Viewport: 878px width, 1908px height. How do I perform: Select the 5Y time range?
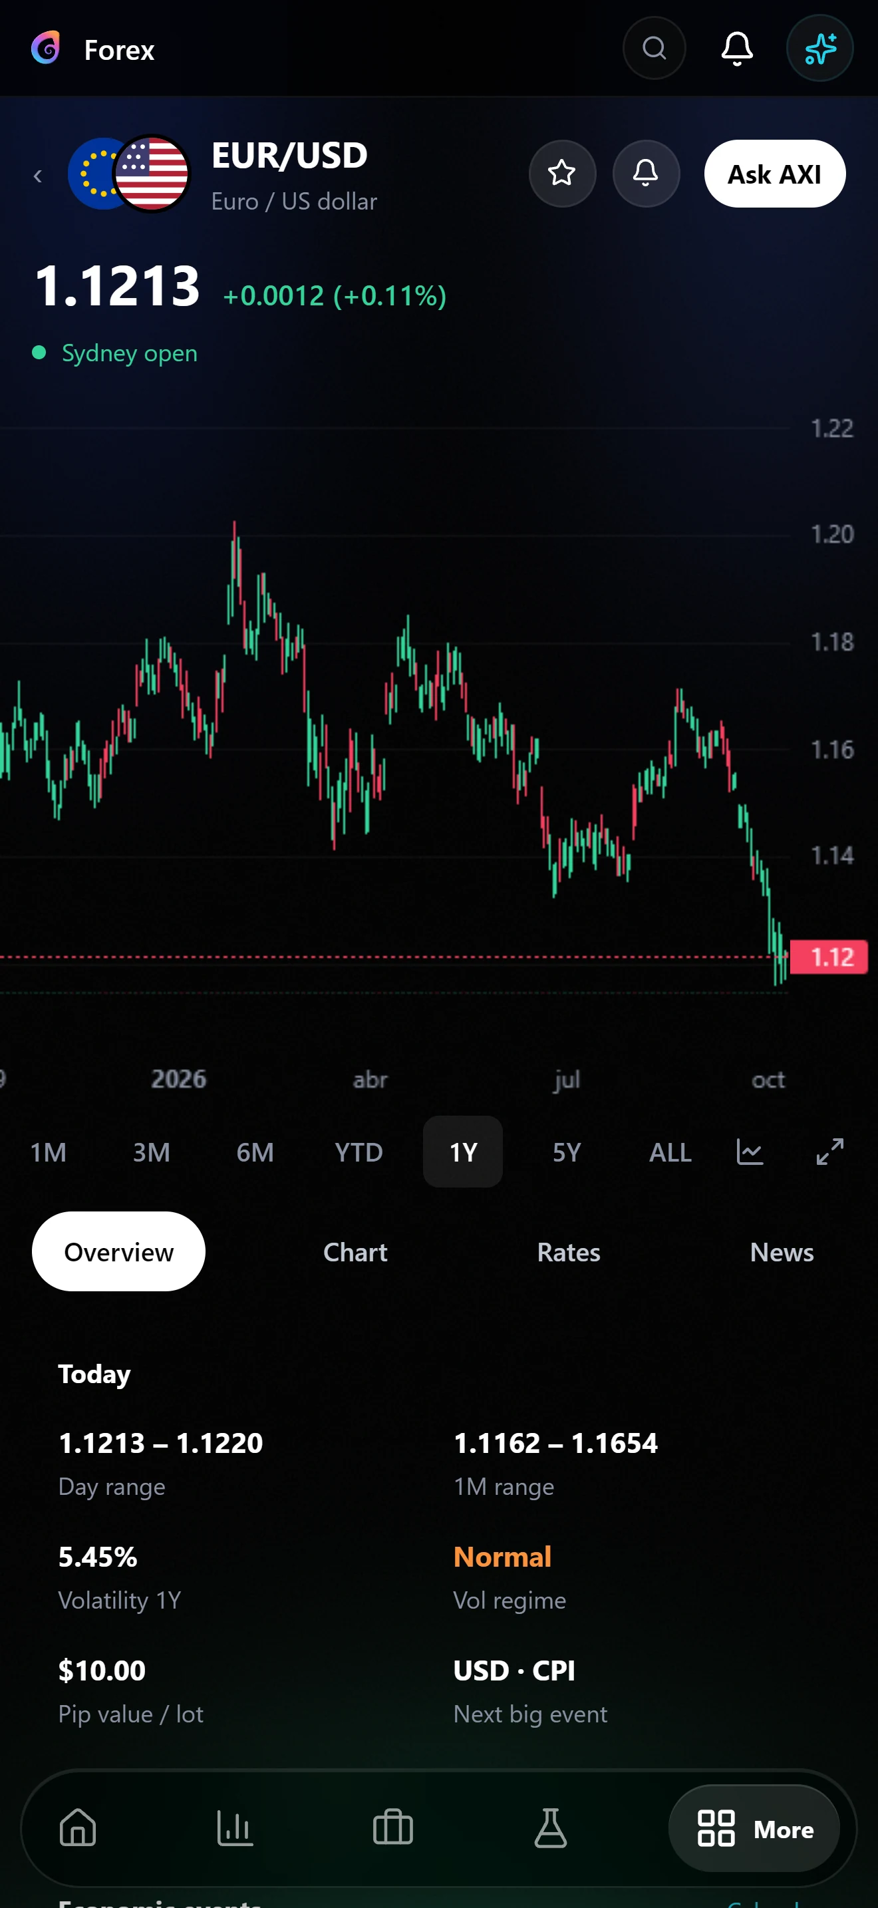coord(566,1152)
